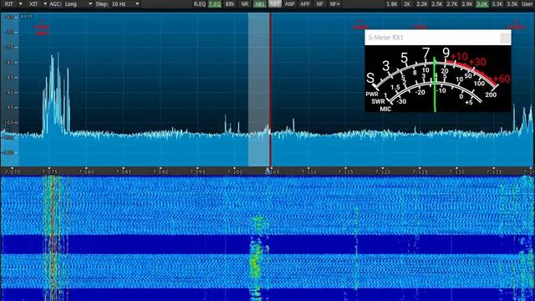Open the AGC Long dropdown
Image resolution: width=535 pixels, height=301 pixels.
(x=78, y=4)
